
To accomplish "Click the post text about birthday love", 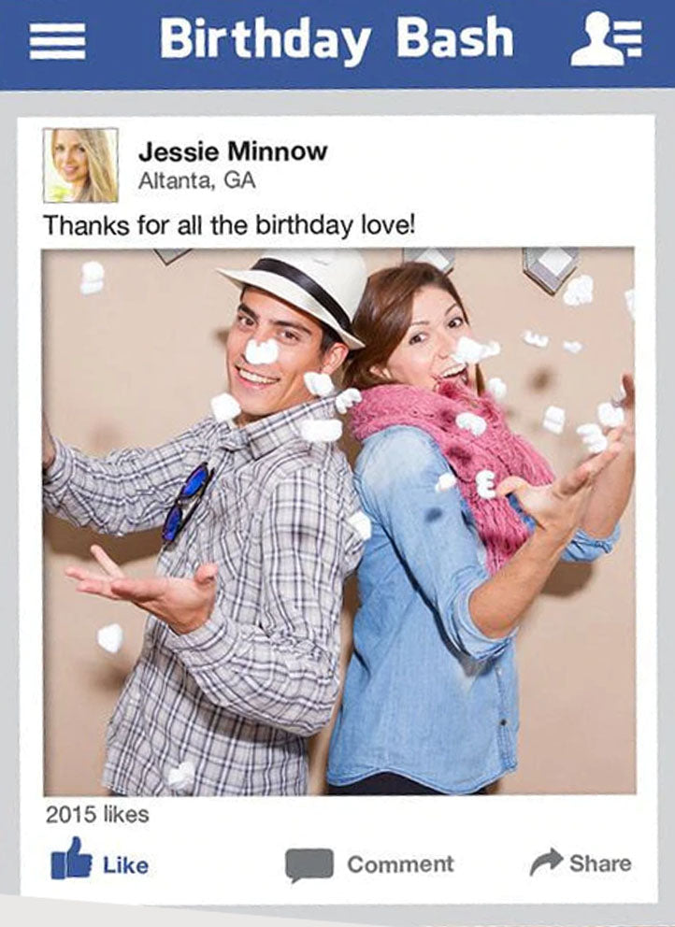I will point(229,225).
